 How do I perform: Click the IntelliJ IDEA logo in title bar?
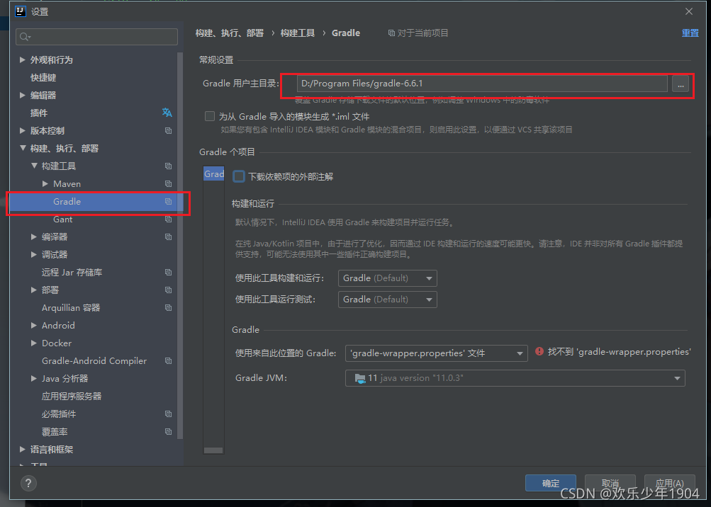coord(21,11)
